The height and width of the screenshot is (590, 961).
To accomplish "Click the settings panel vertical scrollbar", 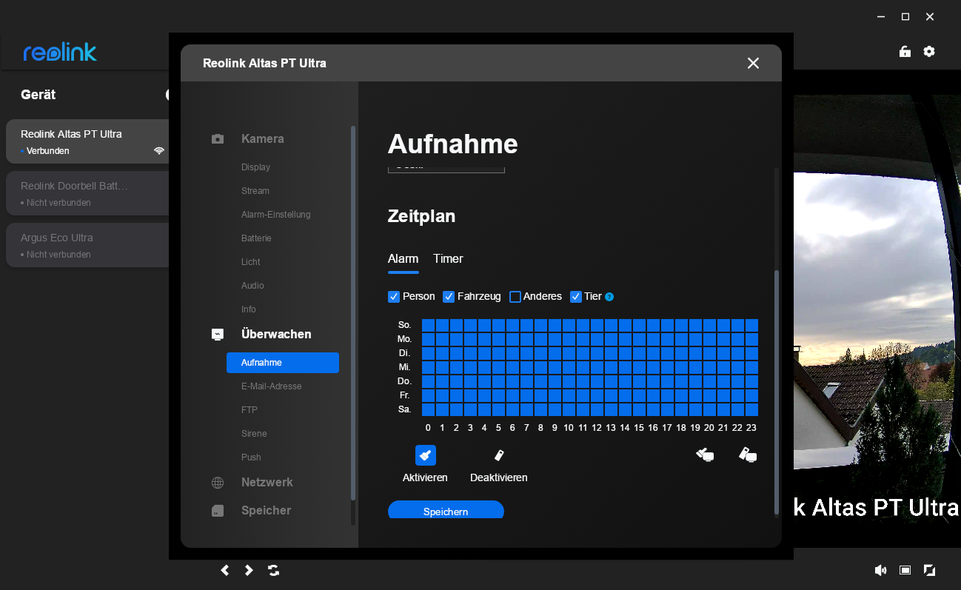I will (777, 392).
